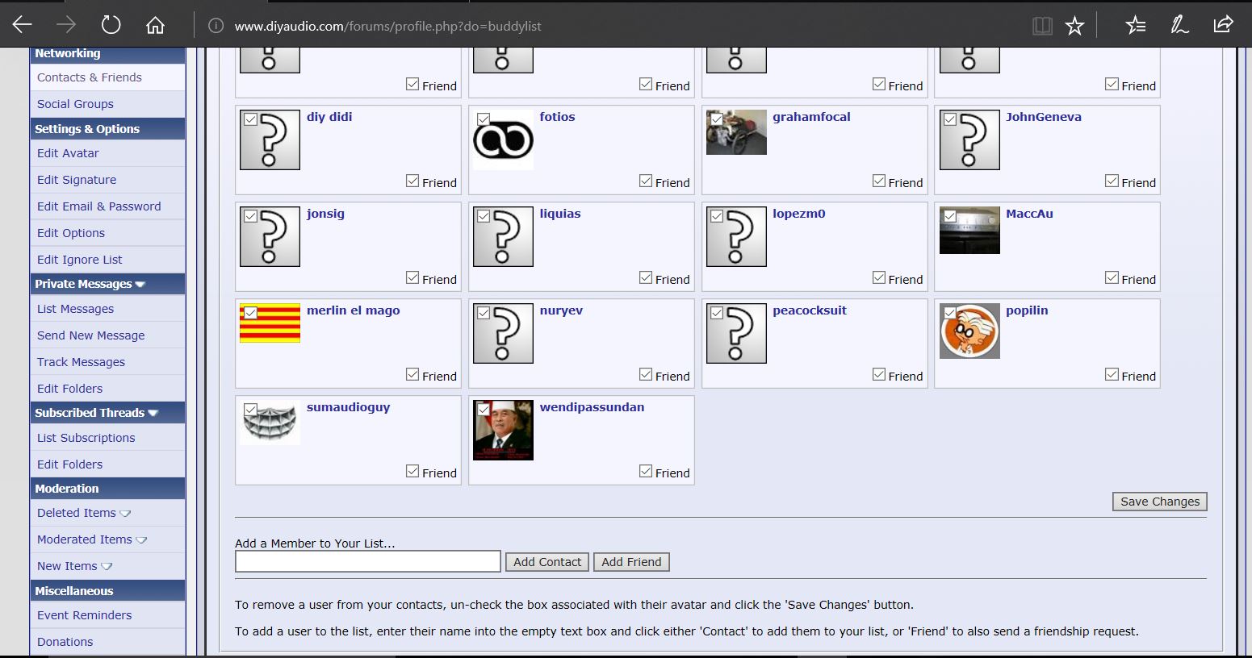1252x658 pixels.
Task: Open wendipassundan portrait avatar
Action: (503, 431)
